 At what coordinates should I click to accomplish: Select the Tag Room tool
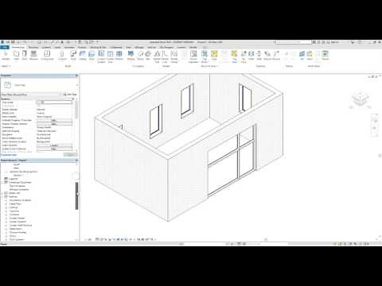point(205,56)
